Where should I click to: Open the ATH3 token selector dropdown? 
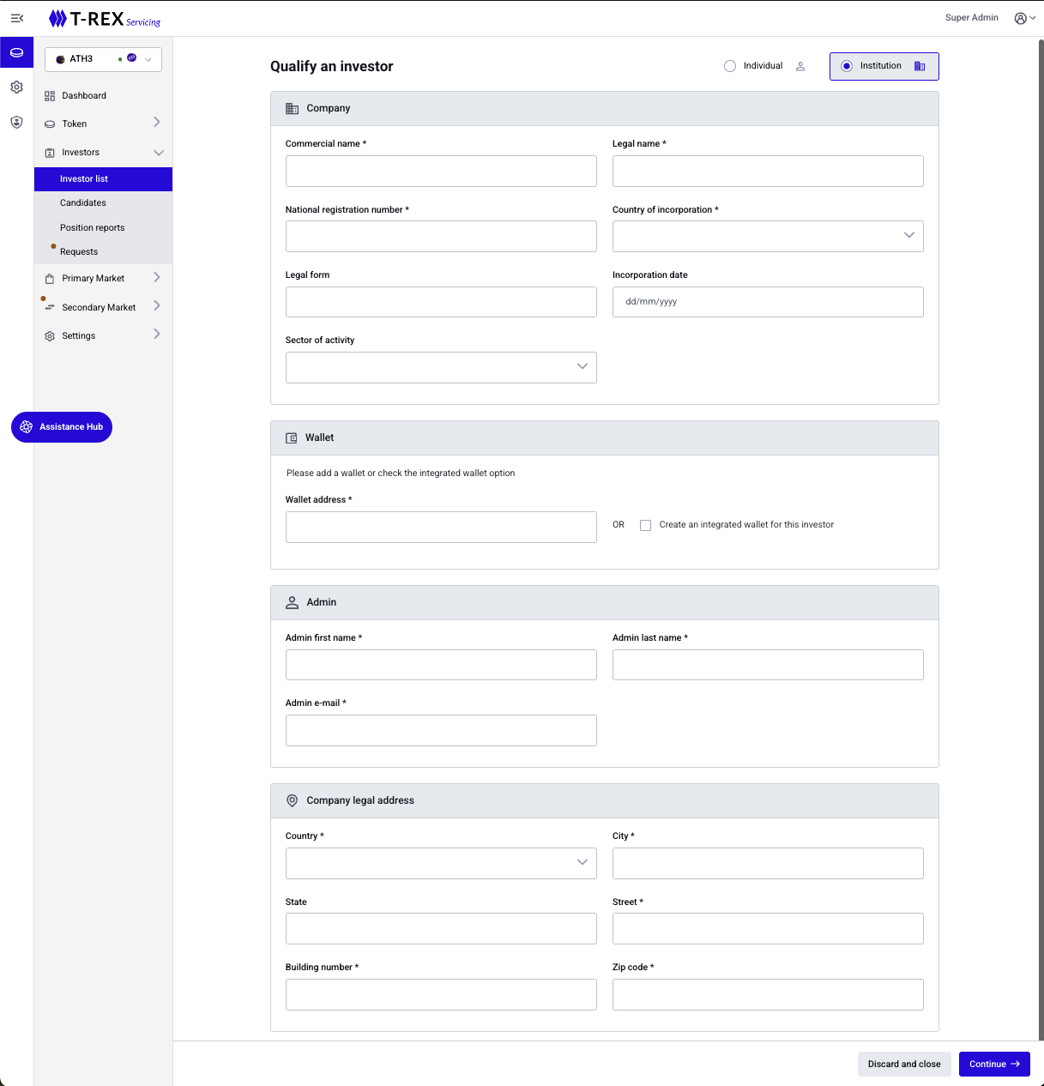103,59
